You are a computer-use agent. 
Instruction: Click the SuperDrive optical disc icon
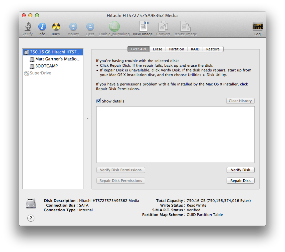pos(27,73)
